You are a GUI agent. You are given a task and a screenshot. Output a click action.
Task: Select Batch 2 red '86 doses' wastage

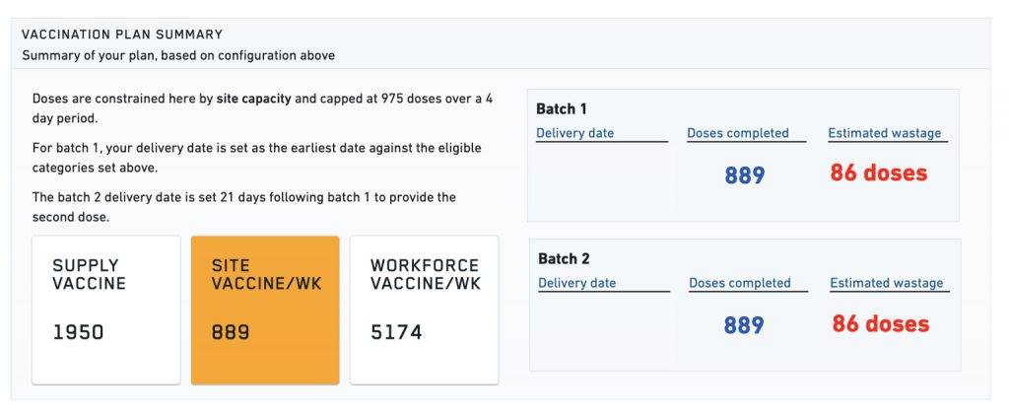(880, 323)
